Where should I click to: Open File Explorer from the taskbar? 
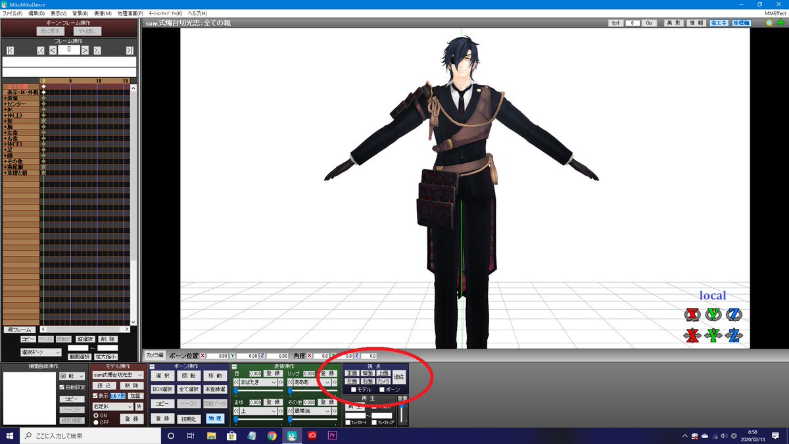[212, 435]
